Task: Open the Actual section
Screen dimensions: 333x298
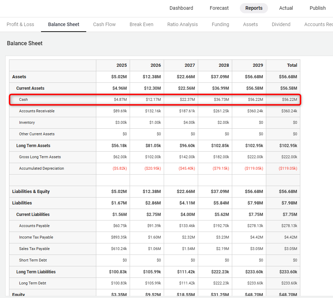Action: (x=286, y=8)
